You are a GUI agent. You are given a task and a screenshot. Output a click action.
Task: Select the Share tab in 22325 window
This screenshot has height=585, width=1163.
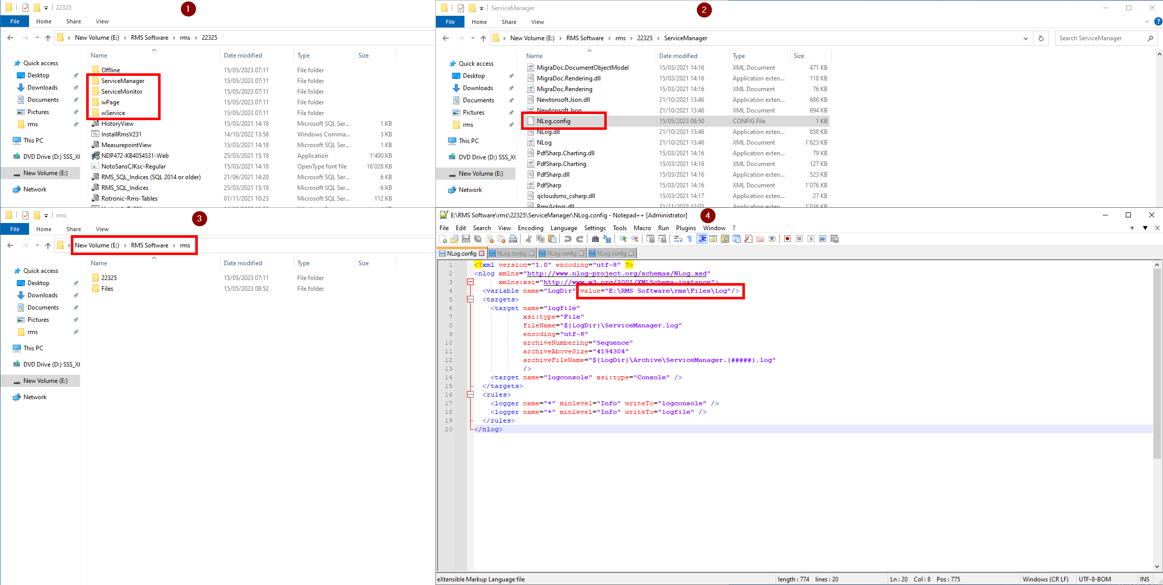(x=73, y=21)
